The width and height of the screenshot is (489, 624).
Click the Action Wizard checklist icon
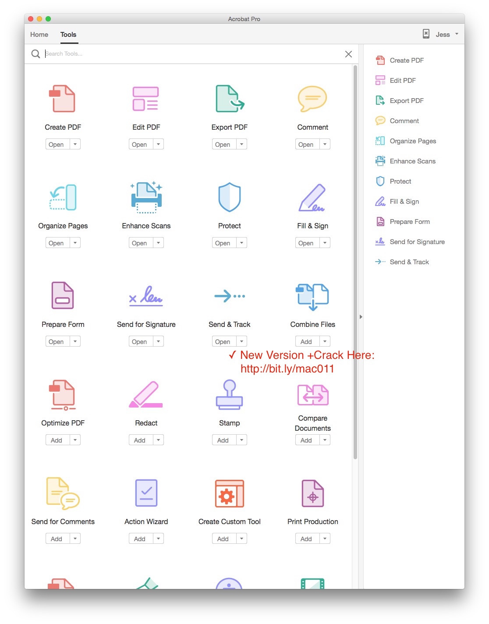(x=146, y=493)
